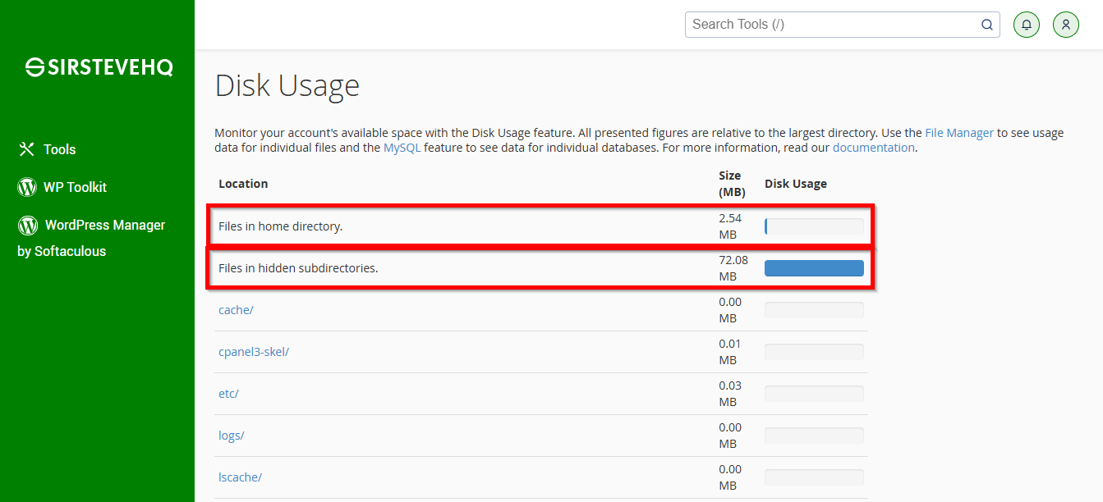Open the etc/ directory link
1103x502 pixels.
tap(228, 394)
